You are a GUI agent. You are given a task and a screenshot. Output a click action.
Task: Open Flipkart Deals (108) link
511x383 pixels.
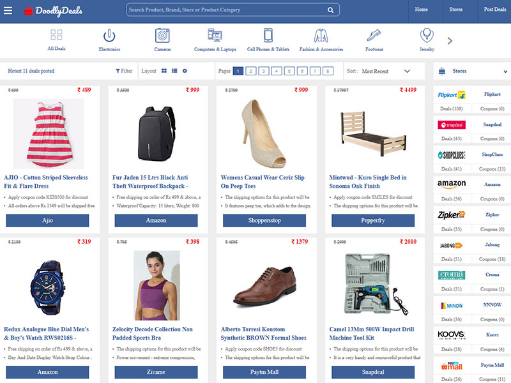(452, 109)
